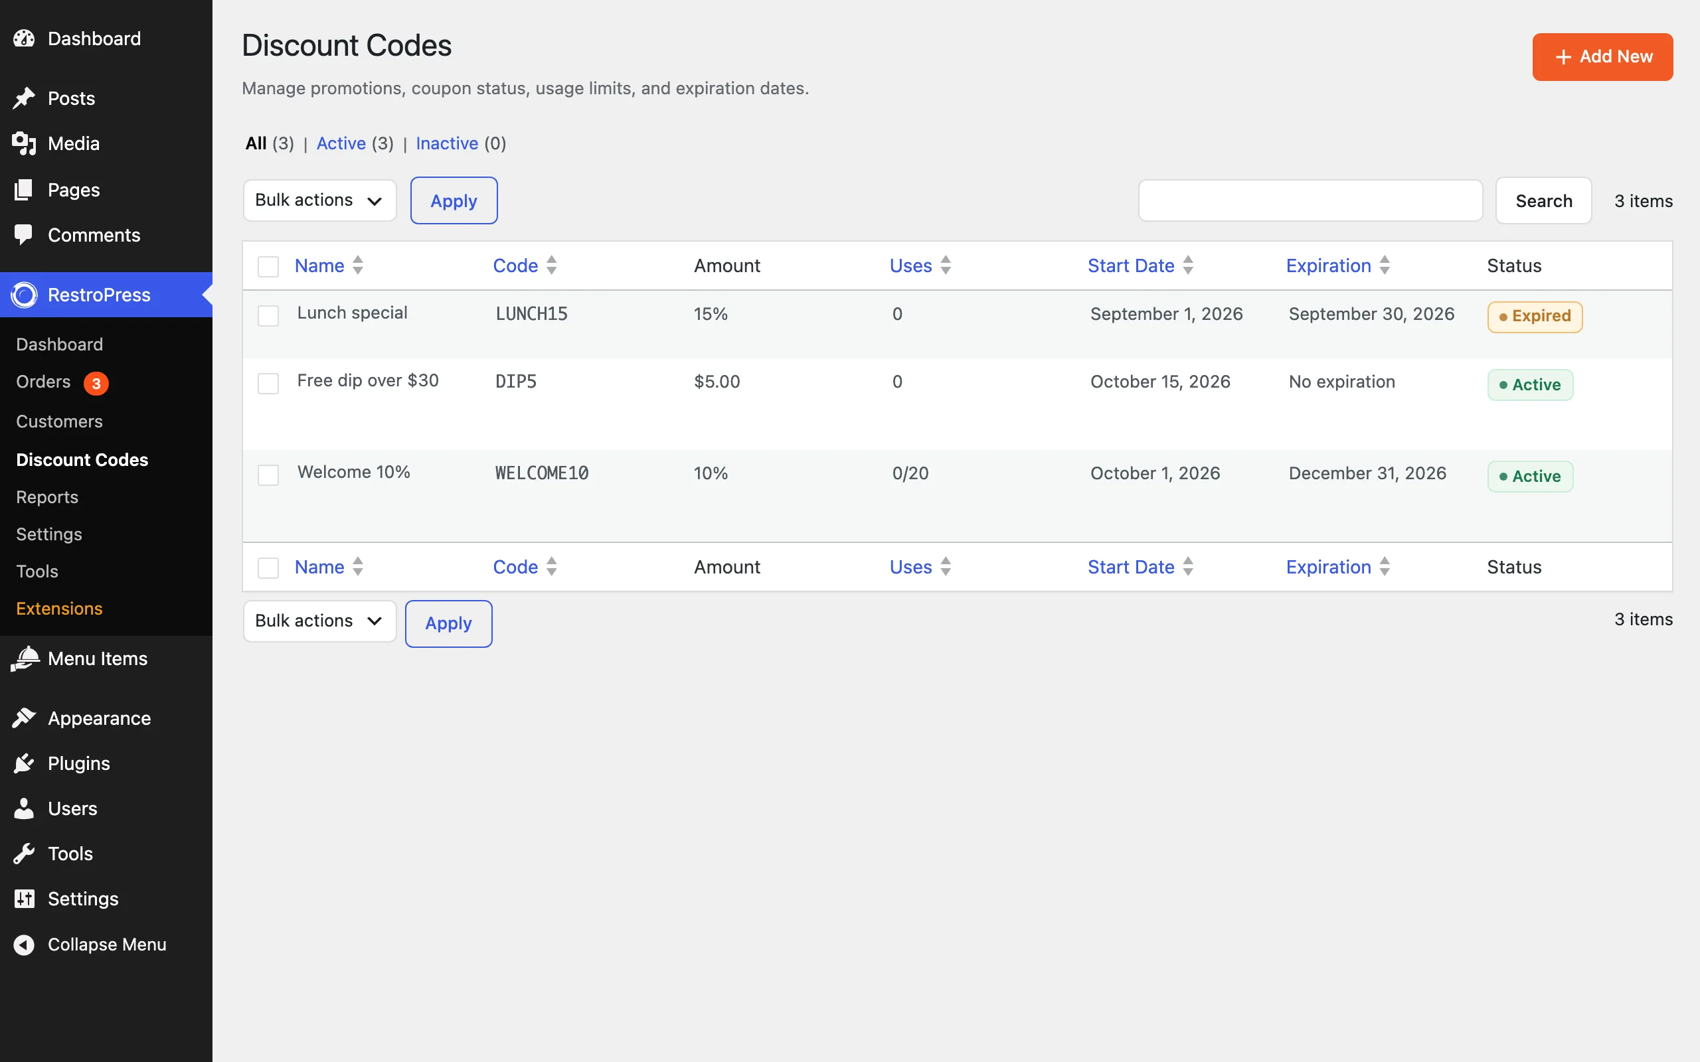Tick the select-all checkbox in footer row

coord(268,568)
